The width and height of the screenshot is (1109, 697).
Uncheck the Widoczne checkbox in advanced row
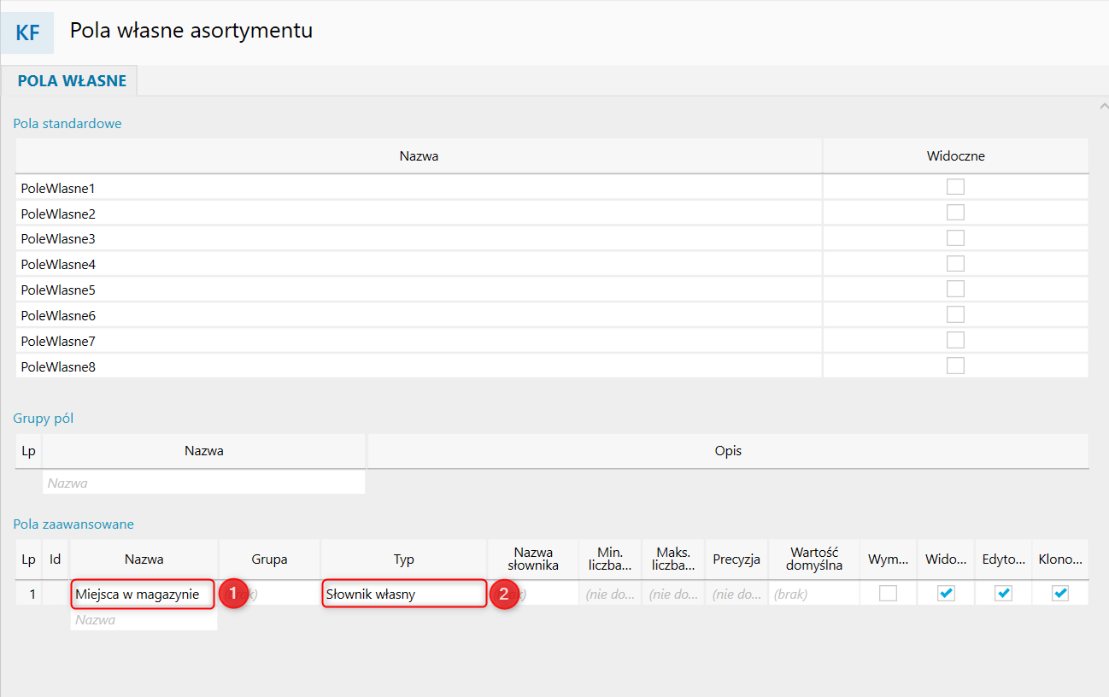[946, 594]
